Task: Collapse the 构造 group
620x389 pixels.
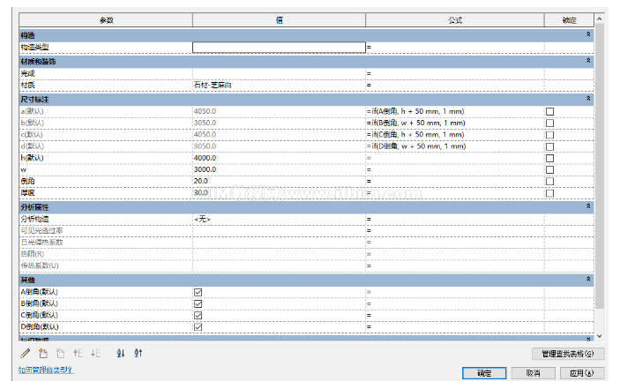Action: pos(588,34)
